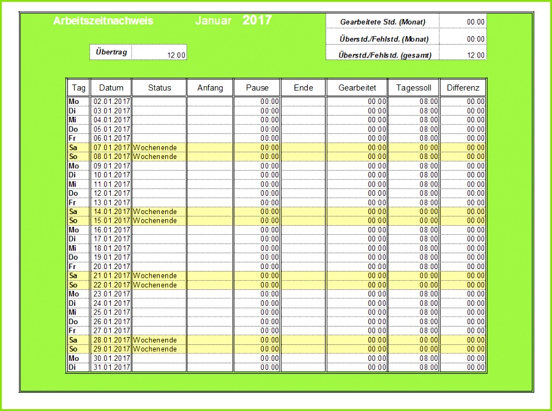This screenshot has height=411, width=552.
Task: Click the Gearbeitet column header
Action: tap(357, 87)
